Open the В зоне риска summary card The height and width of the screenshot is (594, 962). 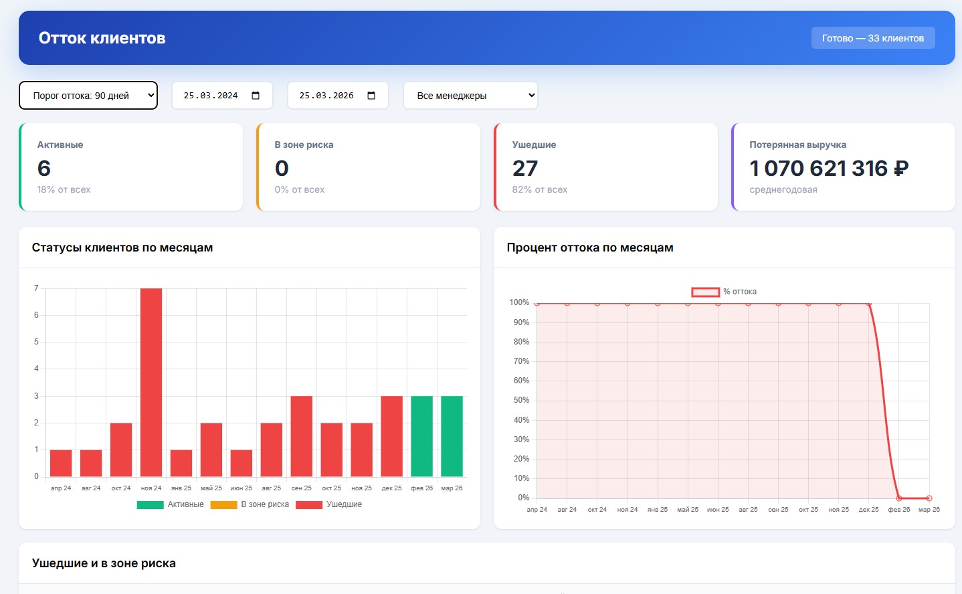pyautogui.click(x=369, y=167)
